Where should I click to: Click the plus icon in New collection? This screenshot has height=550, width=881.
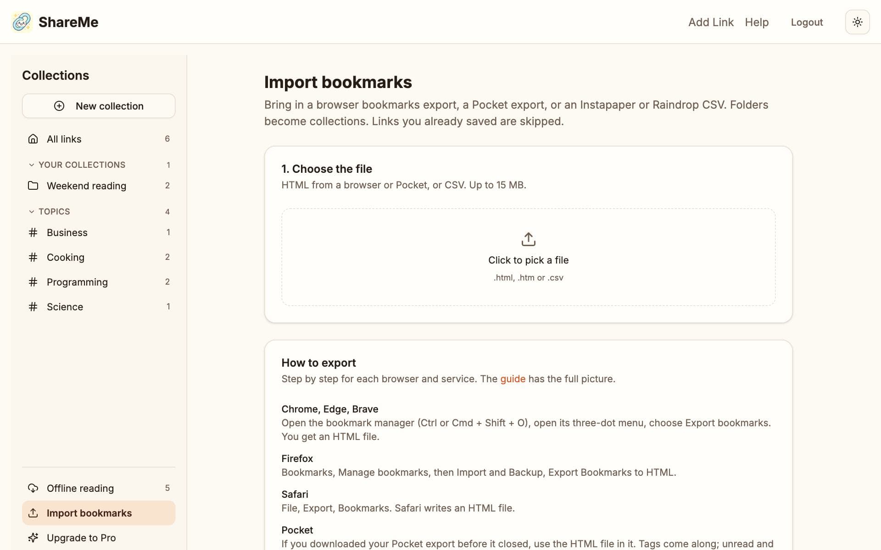tap(59, 106)
